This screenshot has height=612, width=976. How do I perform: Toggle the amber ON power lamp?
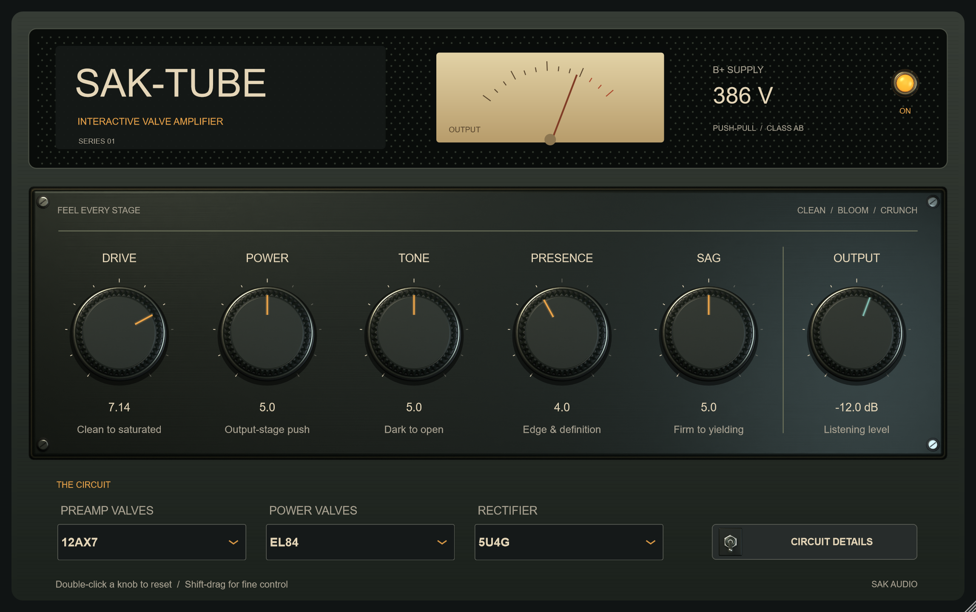(x=905, y=83)
